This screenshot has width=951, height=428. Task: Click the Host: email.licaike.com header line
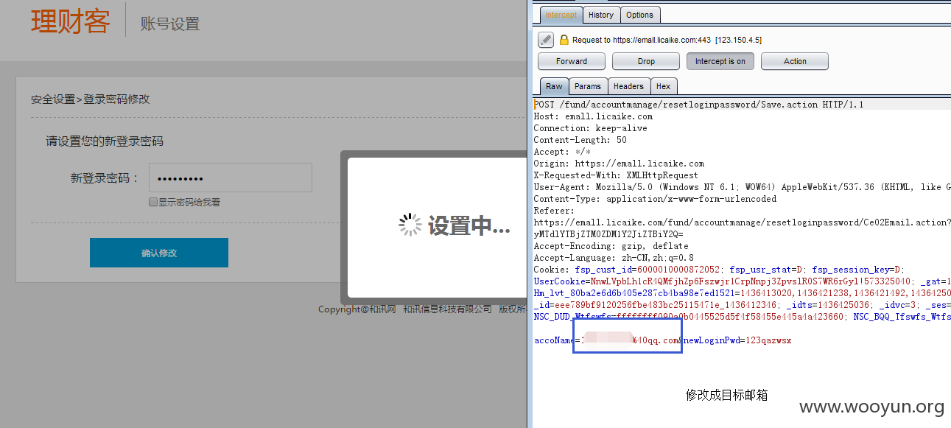click(593, 116)
